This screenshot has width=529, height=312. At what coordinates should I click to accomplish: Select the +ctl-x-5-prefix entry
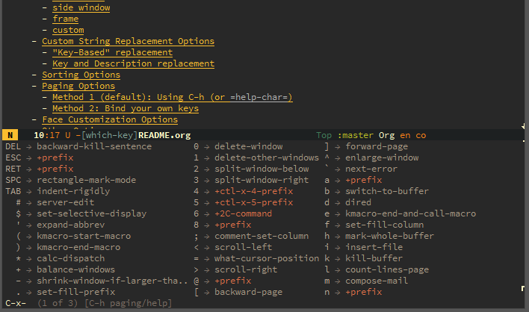coord(254,202)
